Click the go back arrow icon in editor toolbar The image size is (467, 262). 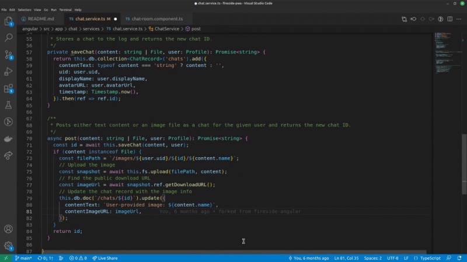413,19
